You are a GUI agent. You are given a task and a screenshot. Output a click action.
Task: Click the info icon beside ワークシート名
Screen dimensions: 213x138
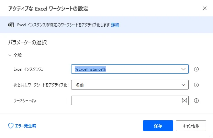[197, 101]
